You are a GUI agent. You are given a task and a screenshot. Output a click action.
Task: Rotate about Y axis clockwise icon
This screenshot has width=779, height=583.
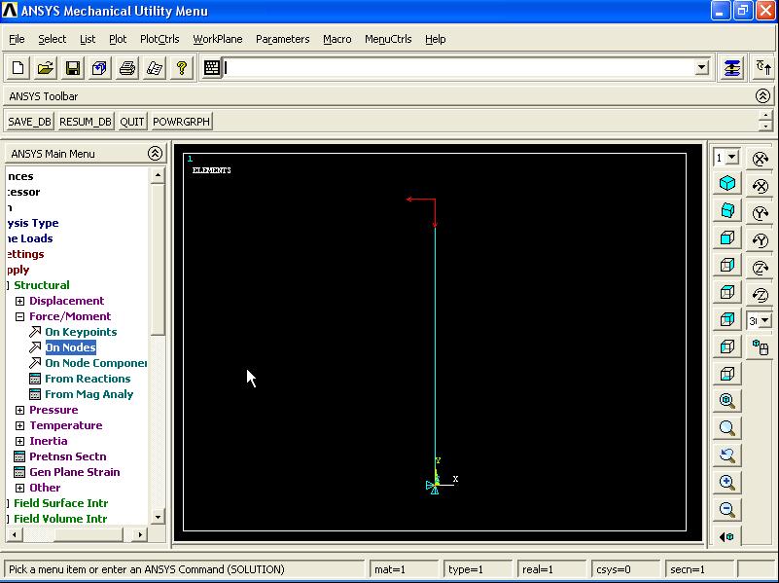761,214
